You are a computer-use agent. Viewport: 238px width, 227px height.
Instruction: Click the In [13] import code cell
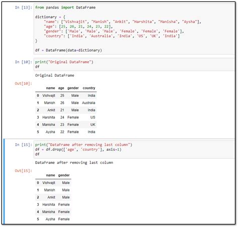point(134,29)
